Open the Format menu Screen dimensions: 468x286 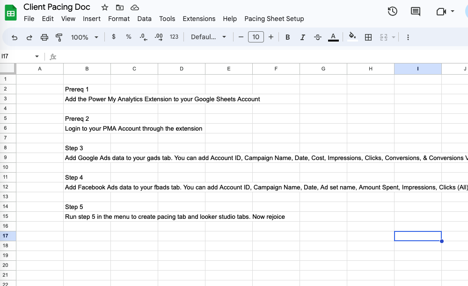[119, 19]
